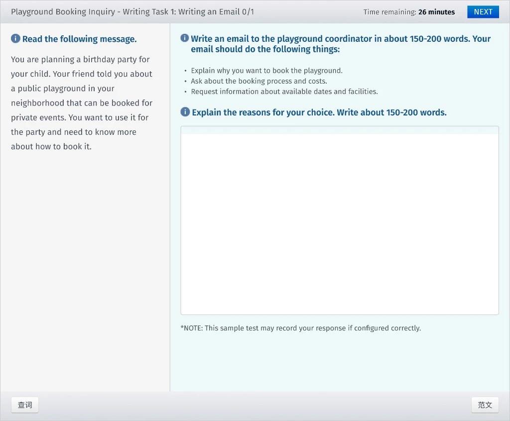Click 'Explain the reasons for your choice' heading
This screenshot has width=510, height=421.
(x=319, y=112)
